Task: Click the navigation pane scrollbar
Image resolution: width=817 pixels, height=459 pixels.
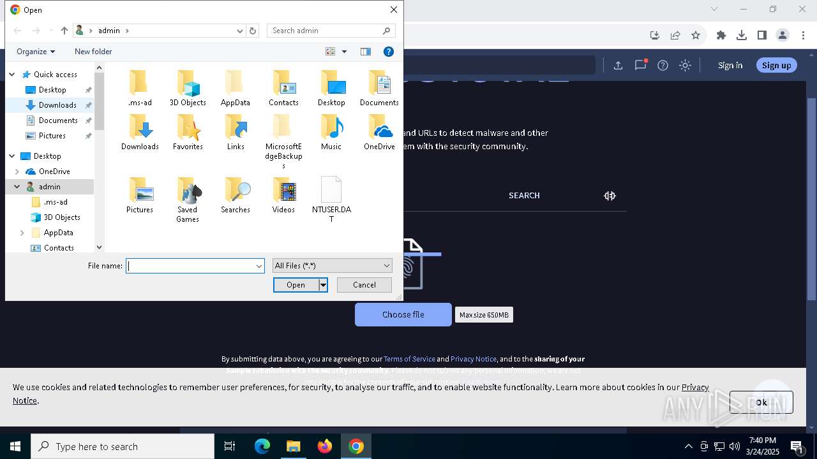Action: point(99,102)
